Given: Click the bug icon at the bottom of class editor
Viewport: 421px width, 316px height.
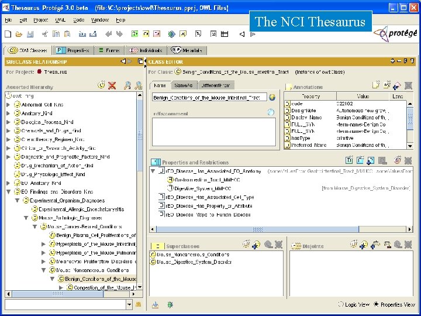Looking at the screenshot, I should pyautogui.click(x=170, y=304).
